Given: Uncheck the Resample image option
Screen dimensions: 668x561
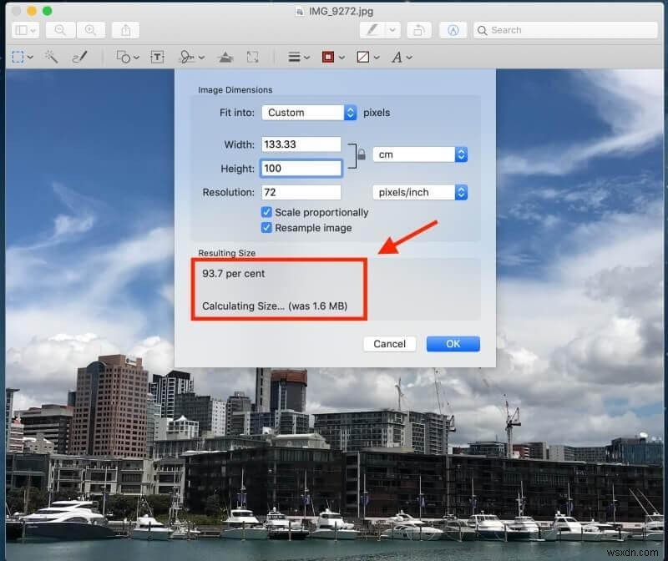Looking at the screenshot, I should pos(267,227).
